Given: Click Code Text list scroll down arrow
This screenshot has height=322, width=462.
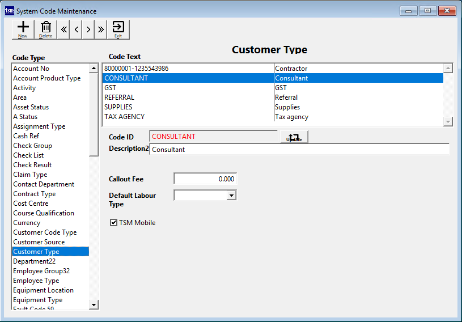Looking at the screenshot, I should pyautogui.click(x=448, y=121).
